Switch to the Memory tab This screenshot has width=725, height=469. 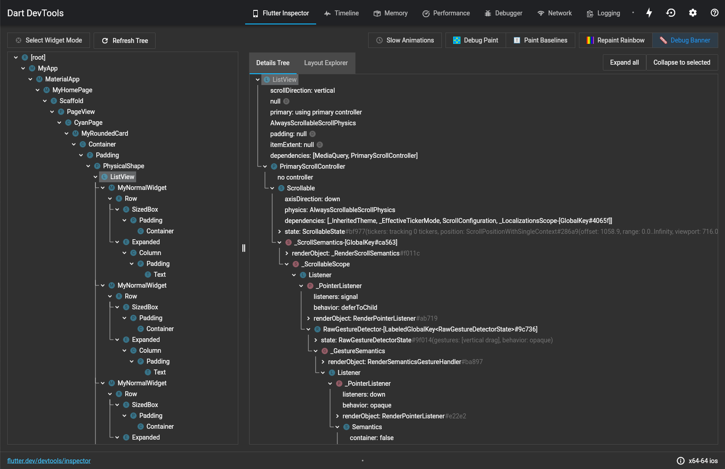(391, 13)
